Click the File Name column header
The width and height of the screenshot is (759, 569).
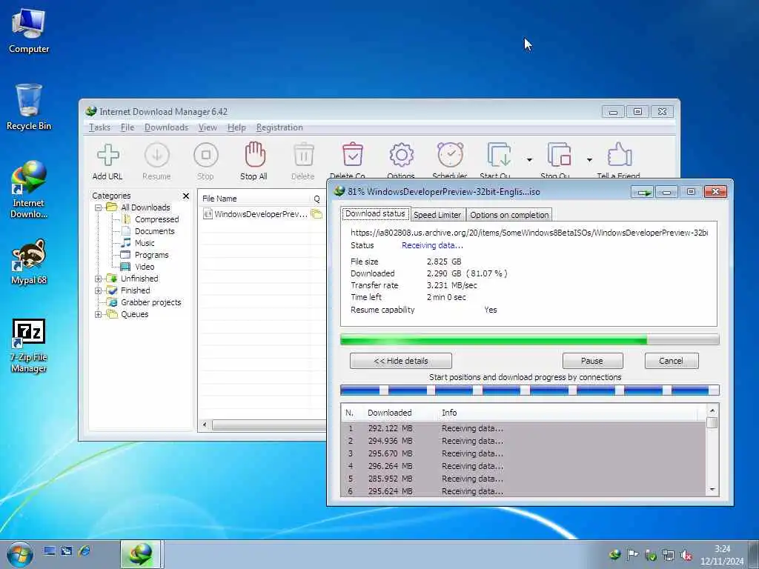click(253, 199)
